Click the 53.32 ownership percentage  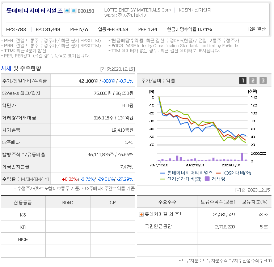pyautogui.click(x=263, y=215)
